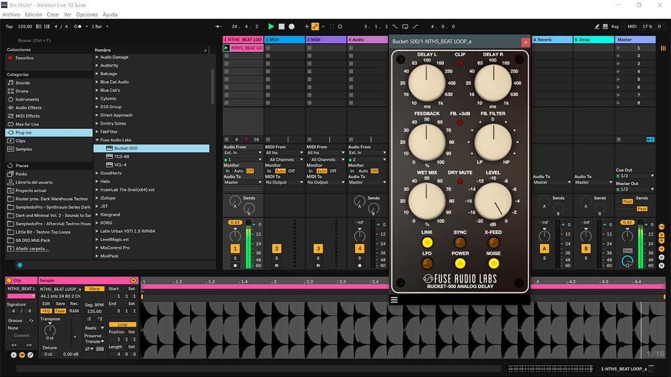Open the MIDI Effects browser category
The width and height of the screenshot is (671, 377).
[x=27, y=116]
